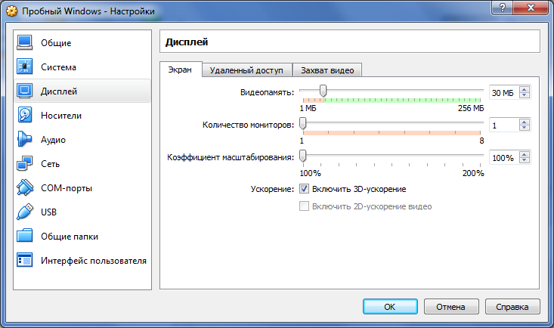Switch to the Удаленный доступ tab
This screenshot has height=328, width=554.
coord(246,70)
